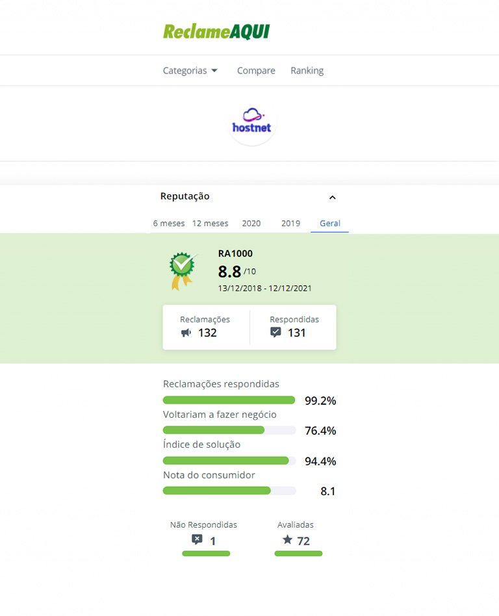This screenshot has height=616, width=499.
Task: Click the Nota do consumidor label
Action: coord(209,475)
